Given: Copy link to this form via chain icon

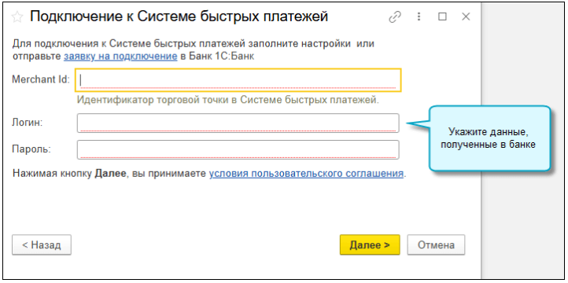Looking at the screenshot, I should click(x=395, y=17).
